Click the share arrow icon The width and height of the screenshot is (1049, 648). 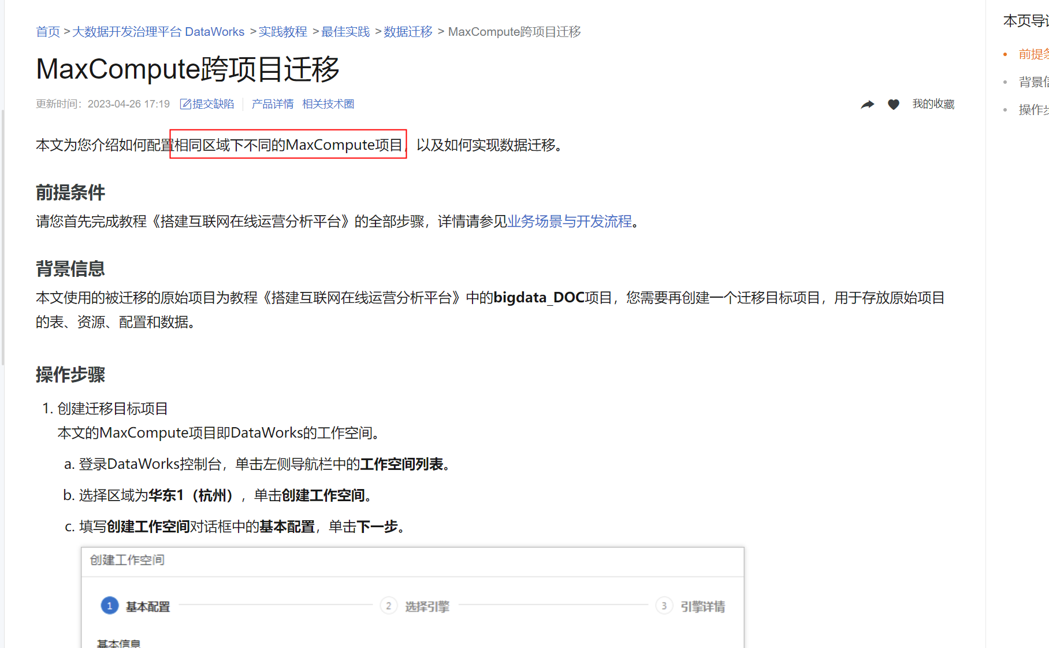[x=868, y=105]
